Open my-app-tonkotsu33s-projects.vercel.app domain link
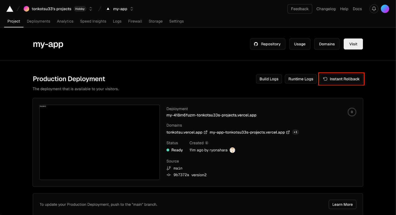Viewport: 396px width, 215px height. [247, 132]
